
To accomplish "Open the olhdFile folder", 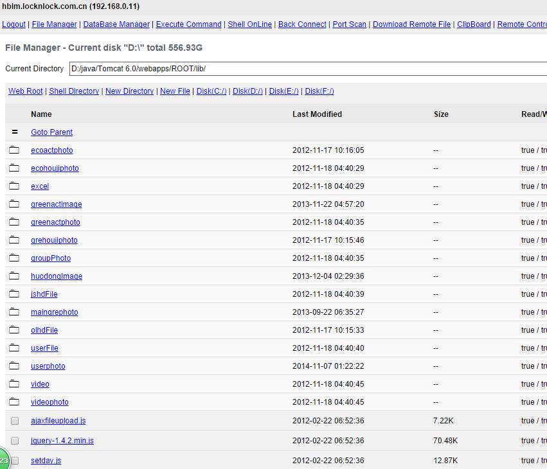I will coord(44,330).
